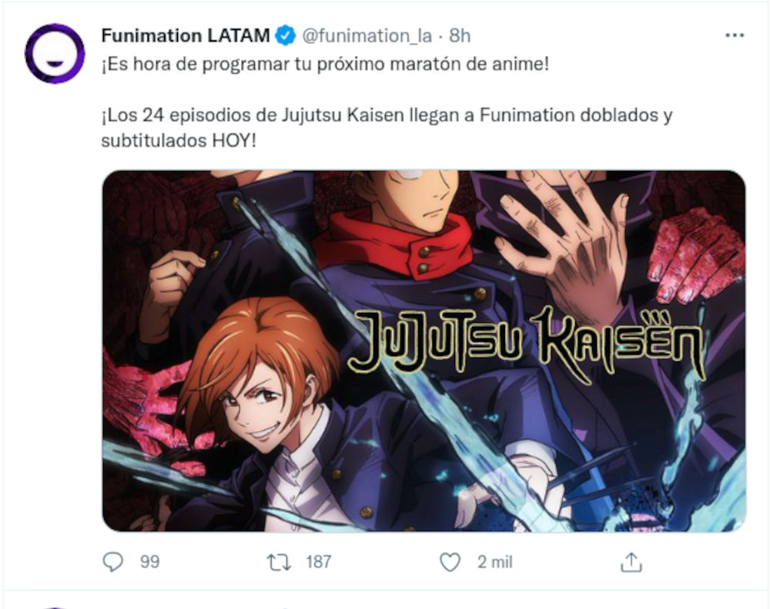Screen dimensions: 770x609
Task: Like the tweet with the heart icon
Action: point(450,562)
